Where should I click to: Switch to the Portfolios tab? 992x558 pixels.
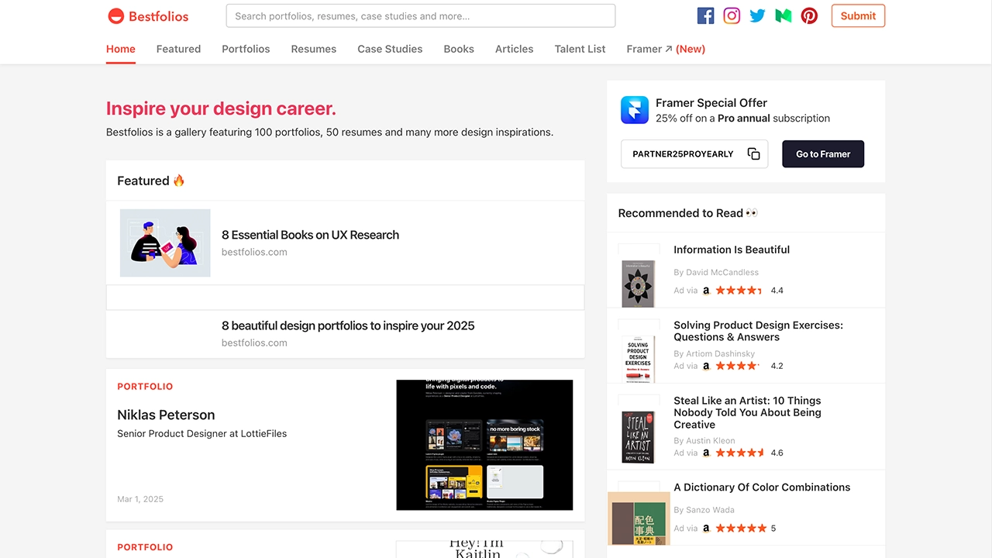246,49
